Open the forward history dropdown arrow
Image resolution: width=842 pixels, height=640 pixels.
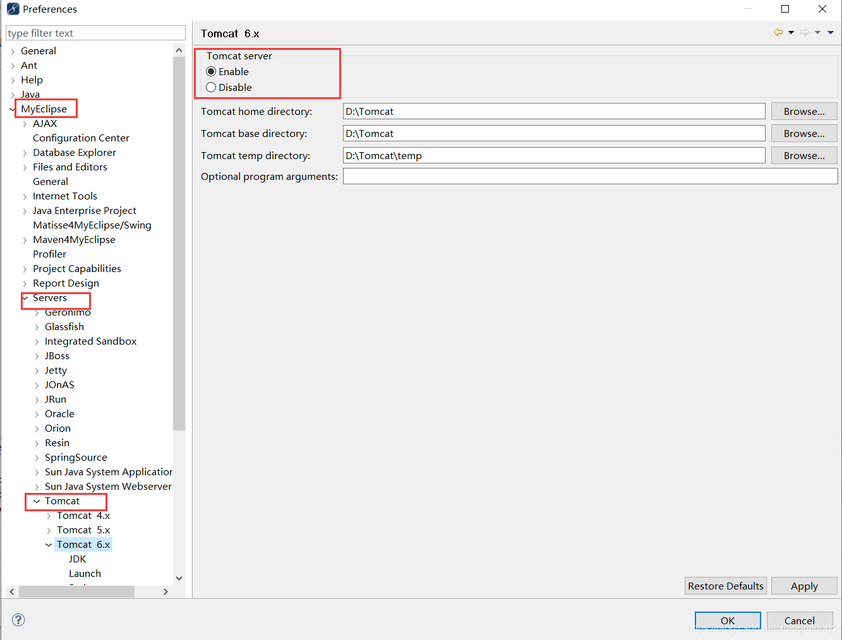(817, 32)
